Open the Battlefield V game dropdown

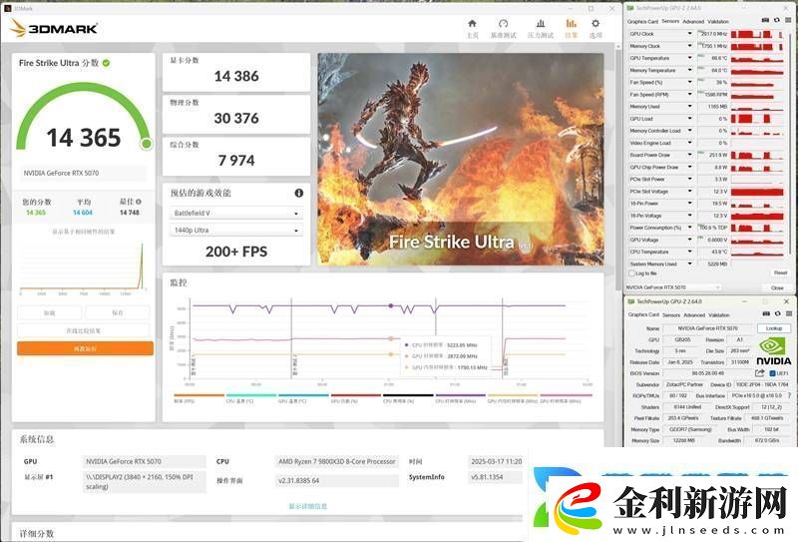pyautogui.click(x=236, y=213)
